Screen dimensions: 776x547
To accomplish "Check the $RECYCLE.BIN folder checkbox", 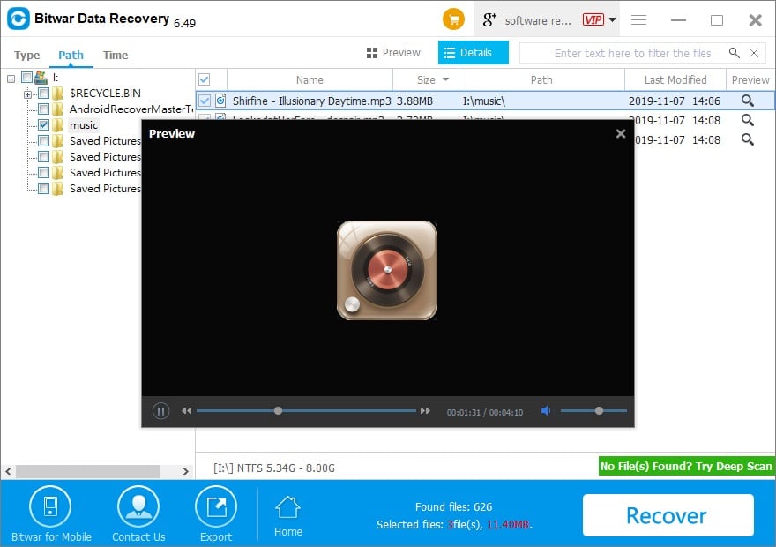I will (x=43, y=93).
